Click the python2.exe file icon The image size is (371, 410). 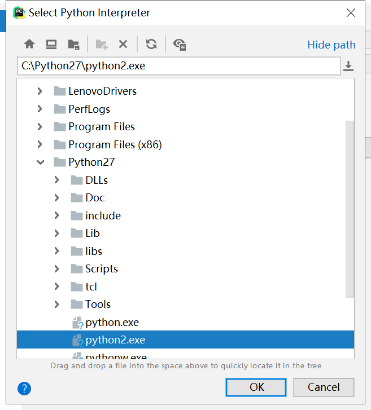78,340
